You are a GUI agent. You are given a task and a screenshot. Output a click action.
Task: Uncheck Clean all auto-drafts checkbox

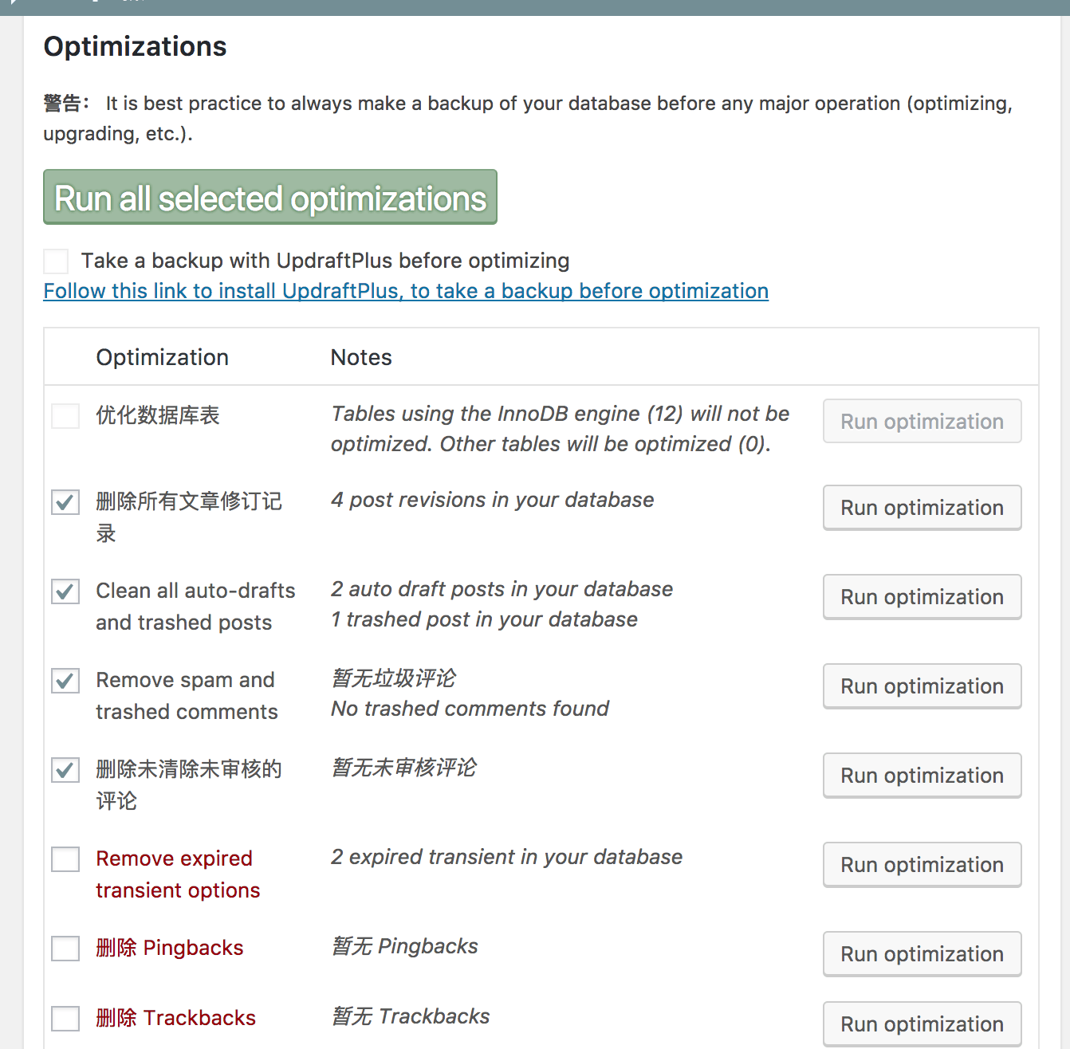65,591
